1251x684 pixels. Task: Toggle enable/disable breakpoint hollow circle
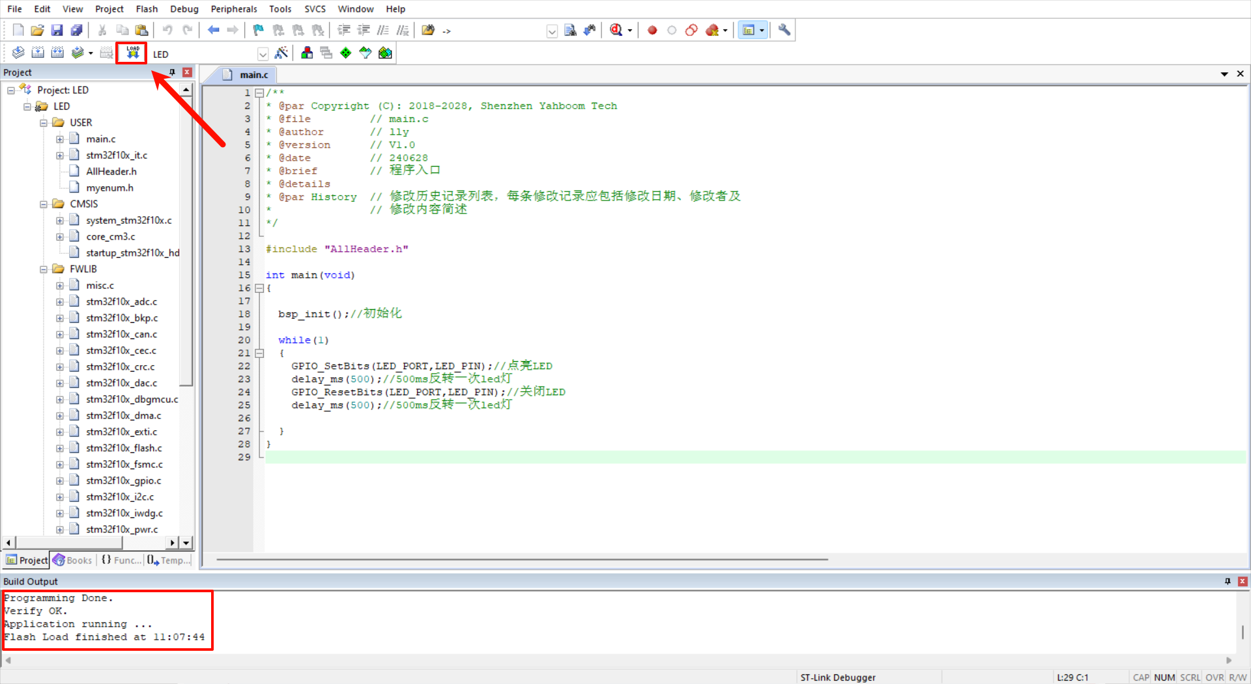(x=672, y=30)
